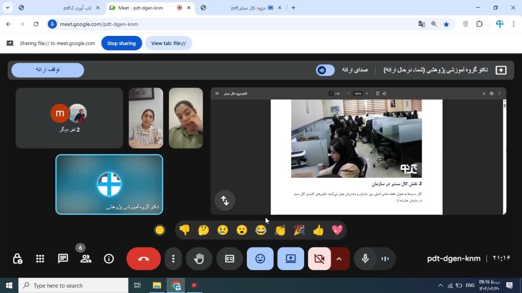Expand camera options up arrow

point(339,259)
